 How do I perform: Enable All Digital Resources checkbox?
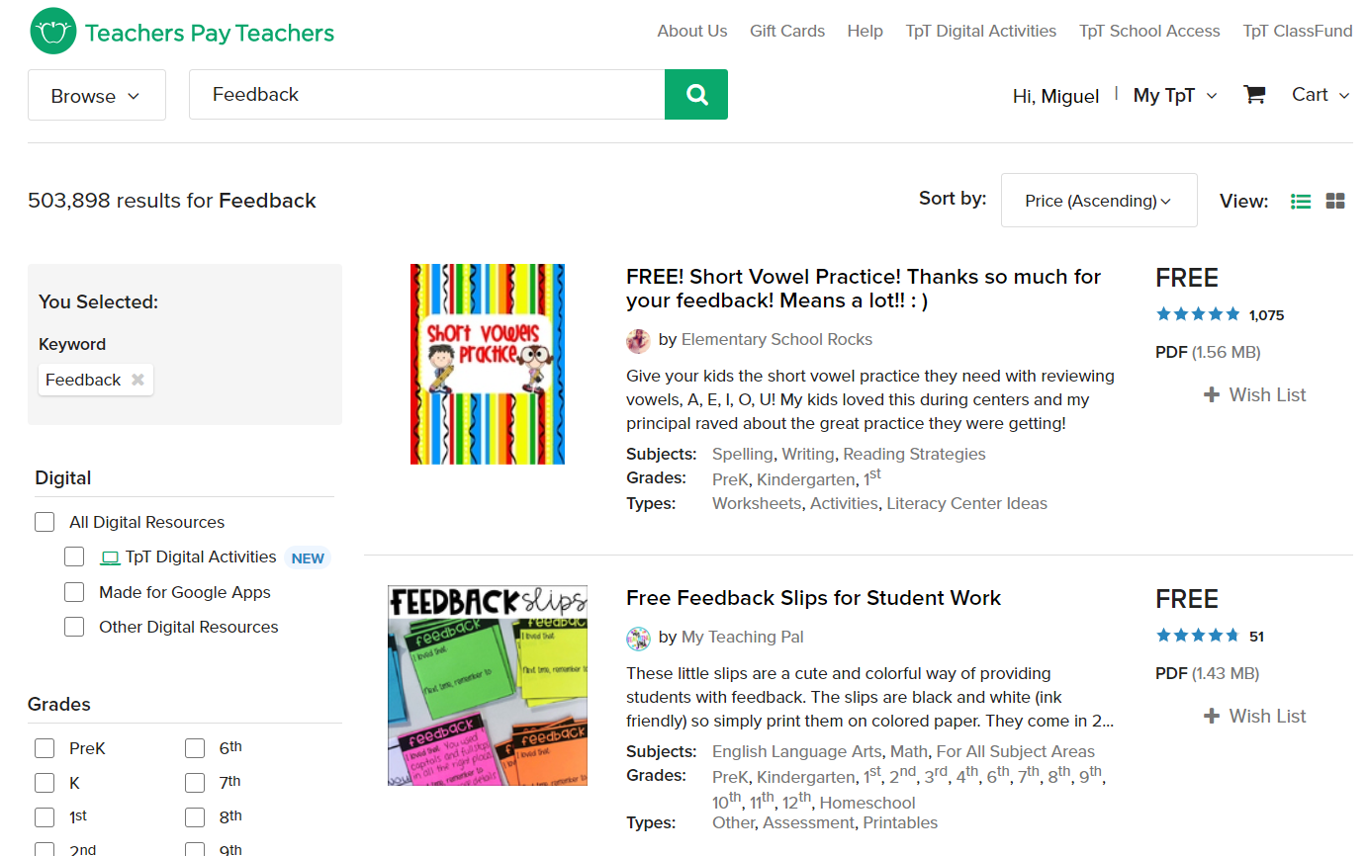[45, 522]
